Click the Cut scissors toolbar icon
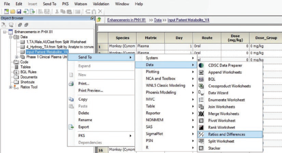 point(57,12)
